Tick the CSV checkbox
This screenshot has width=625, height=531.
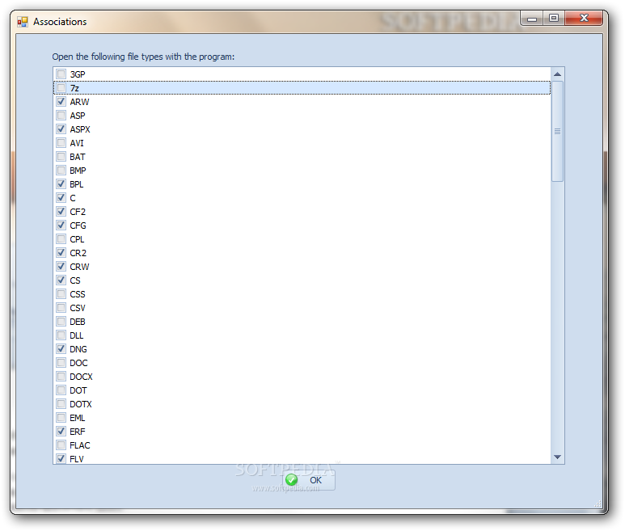[x=61, y=307]
